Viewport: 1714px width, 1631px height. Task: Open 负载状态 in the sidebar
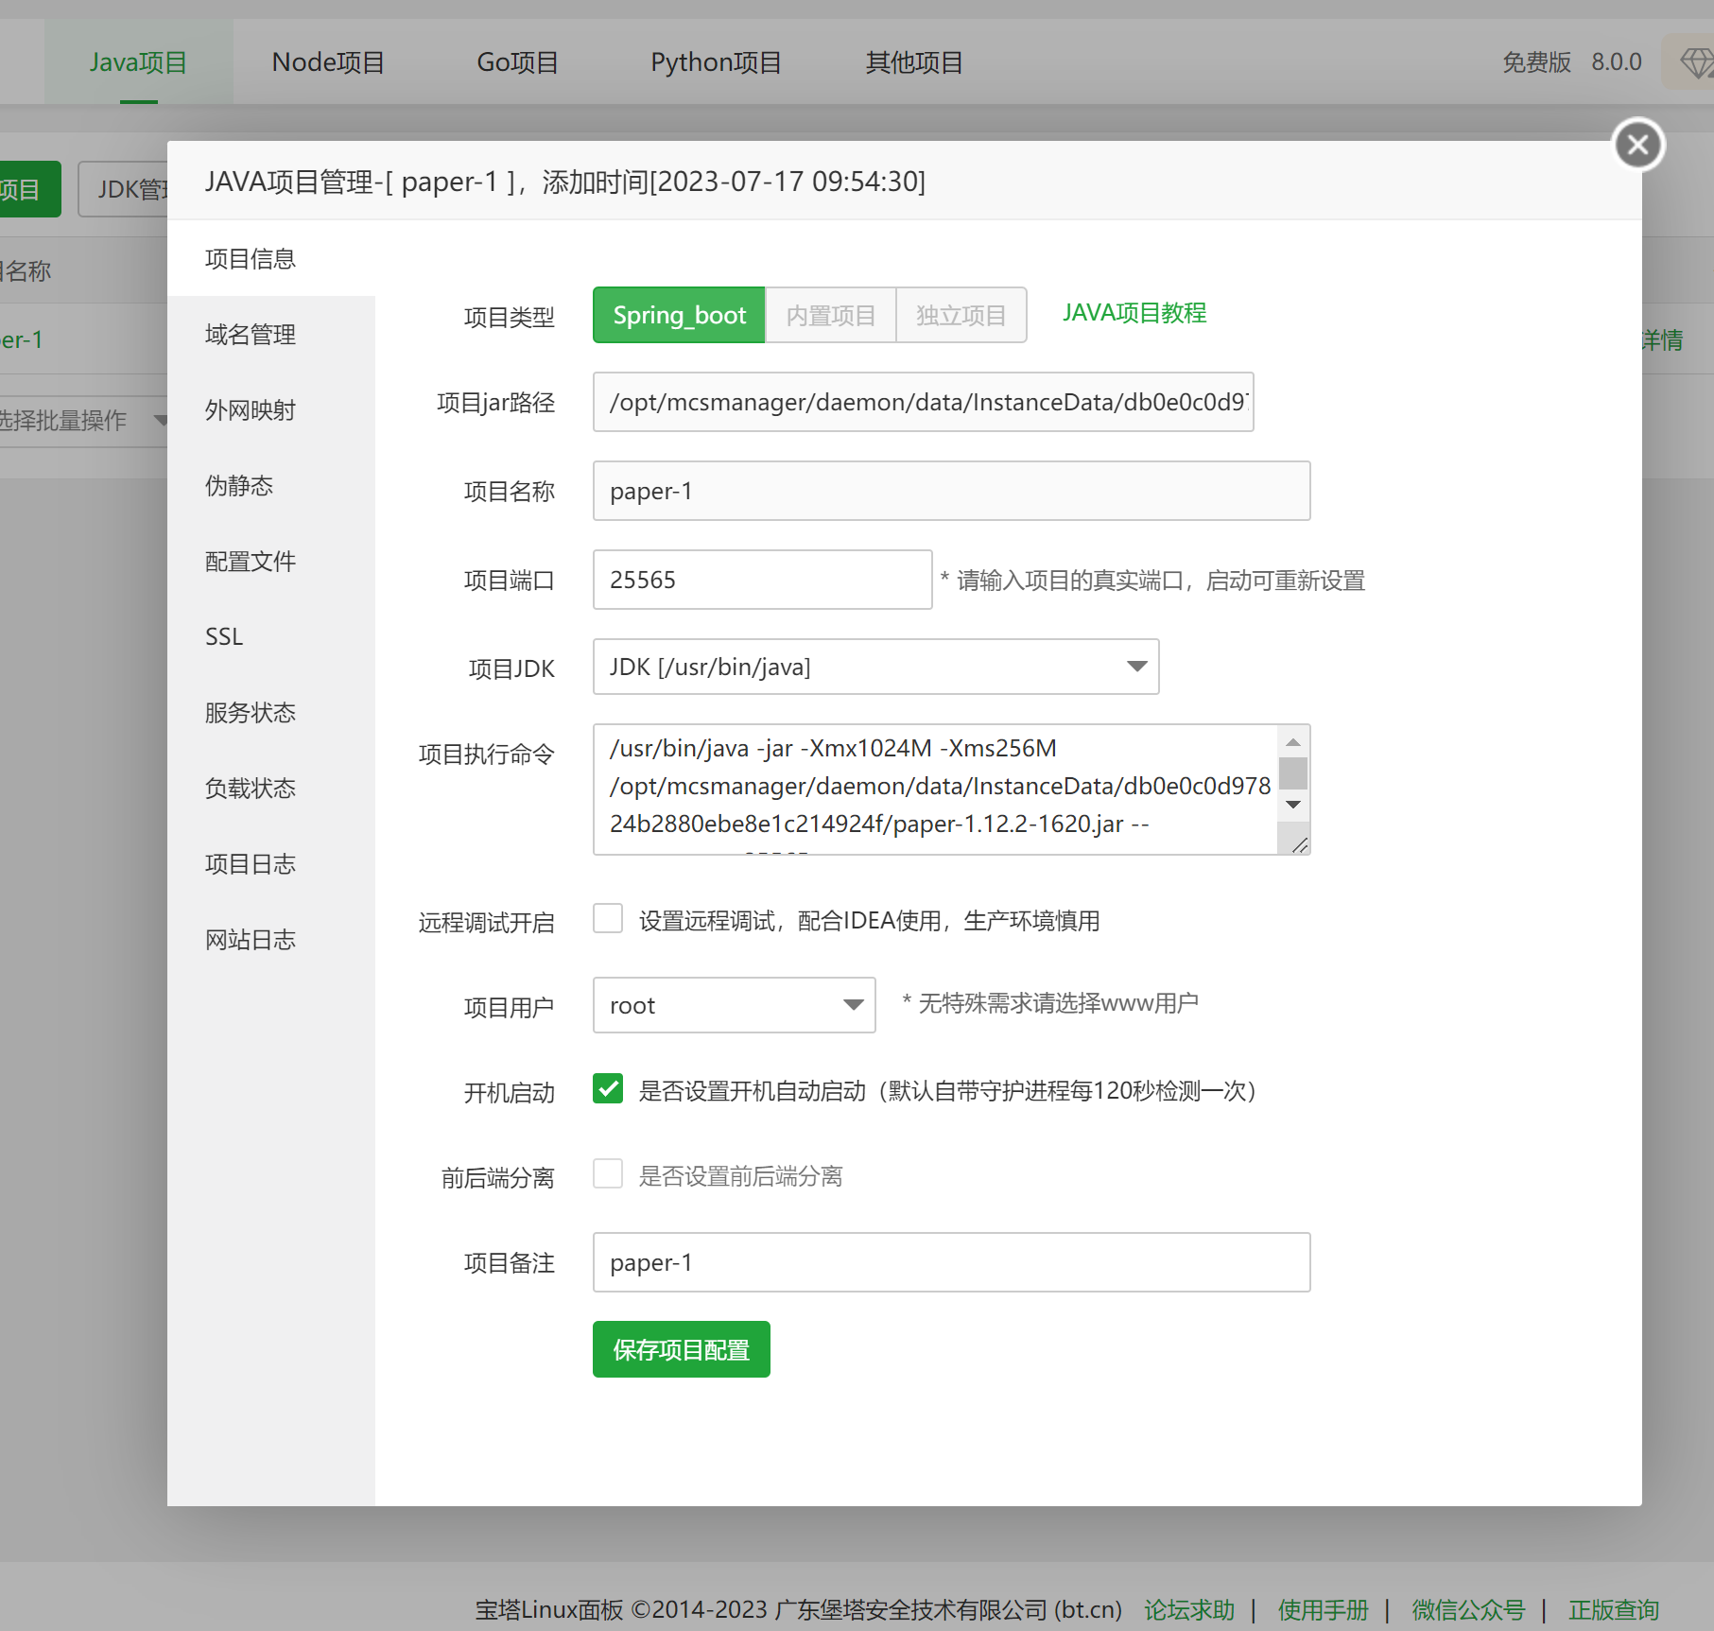coord(271,788)
